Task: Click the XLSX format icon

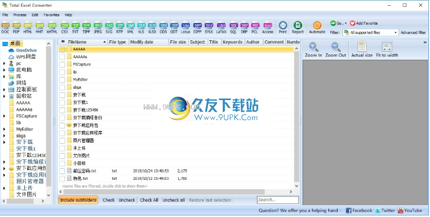Action: click(x=152, y=27)
